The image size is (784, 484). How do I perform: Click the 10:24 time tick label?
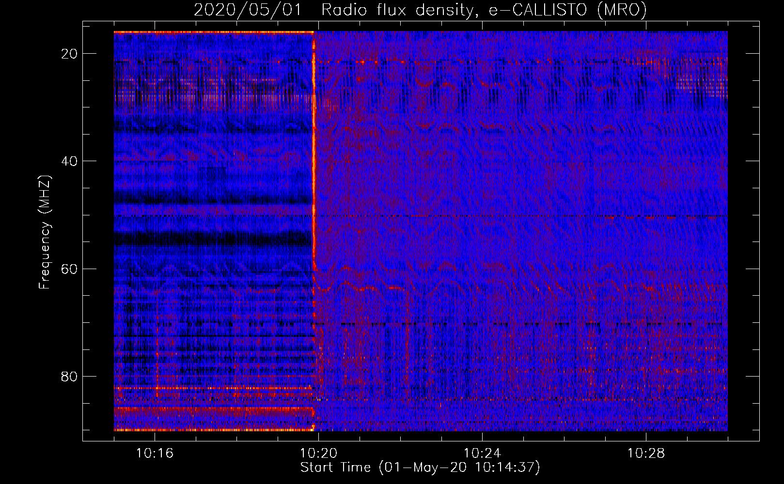click(482, 454)
